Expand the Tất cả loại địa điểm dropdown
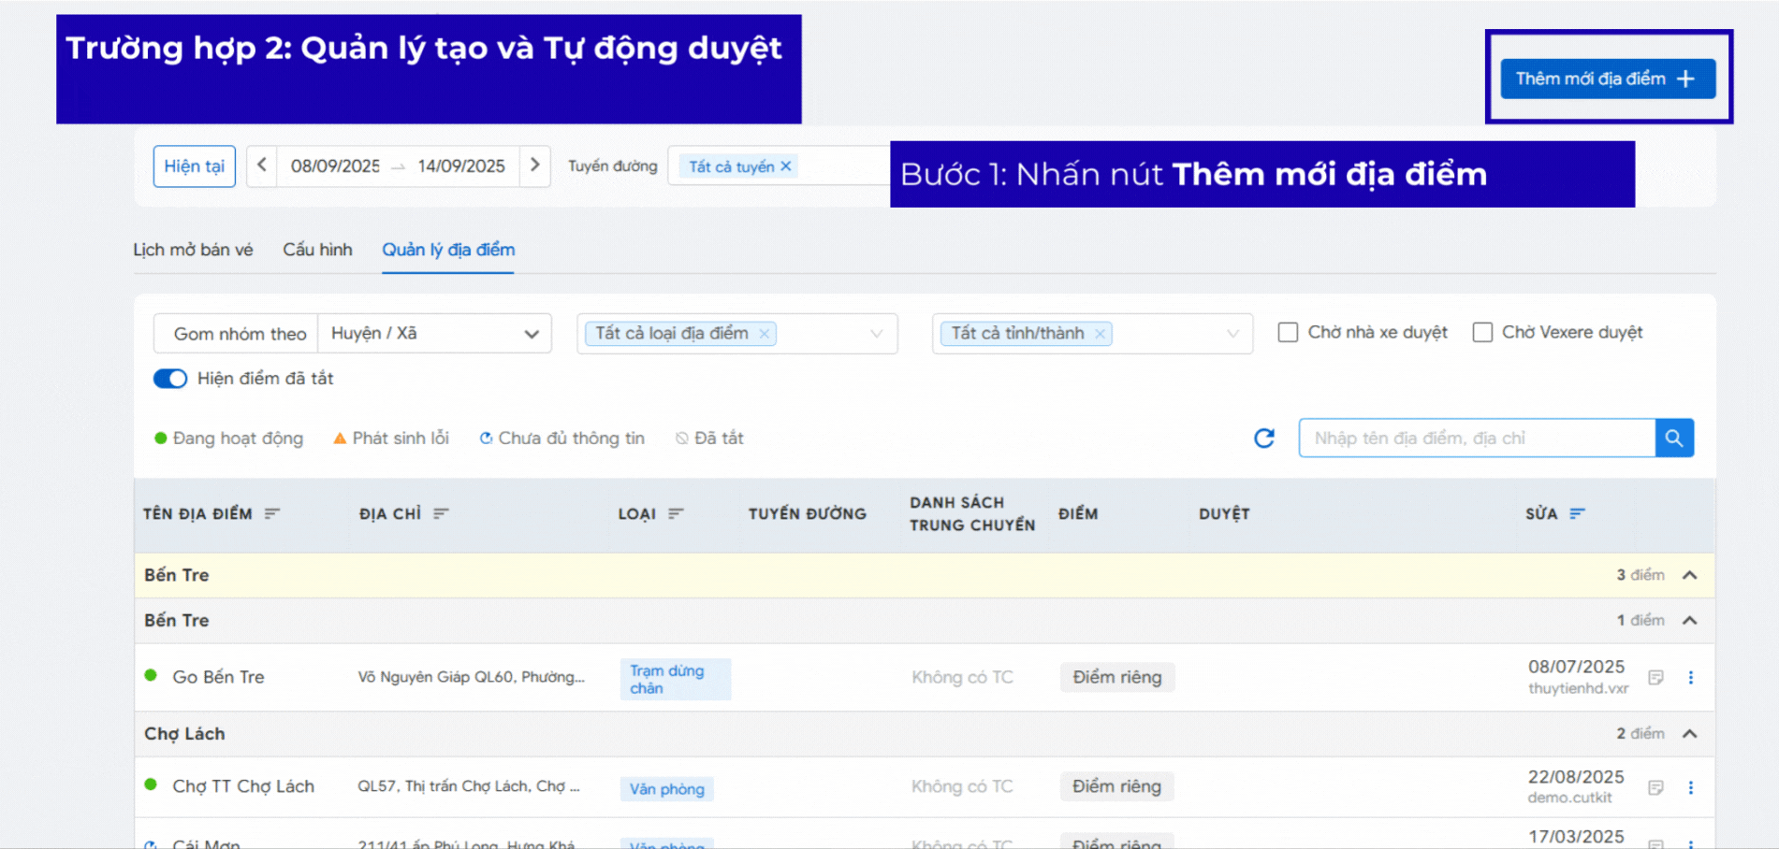This screenshot has height=849, width=1779. click(876, 334)
